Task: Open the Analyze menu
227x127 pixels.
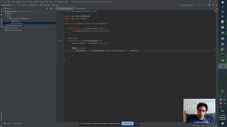Action: (30, 2)
